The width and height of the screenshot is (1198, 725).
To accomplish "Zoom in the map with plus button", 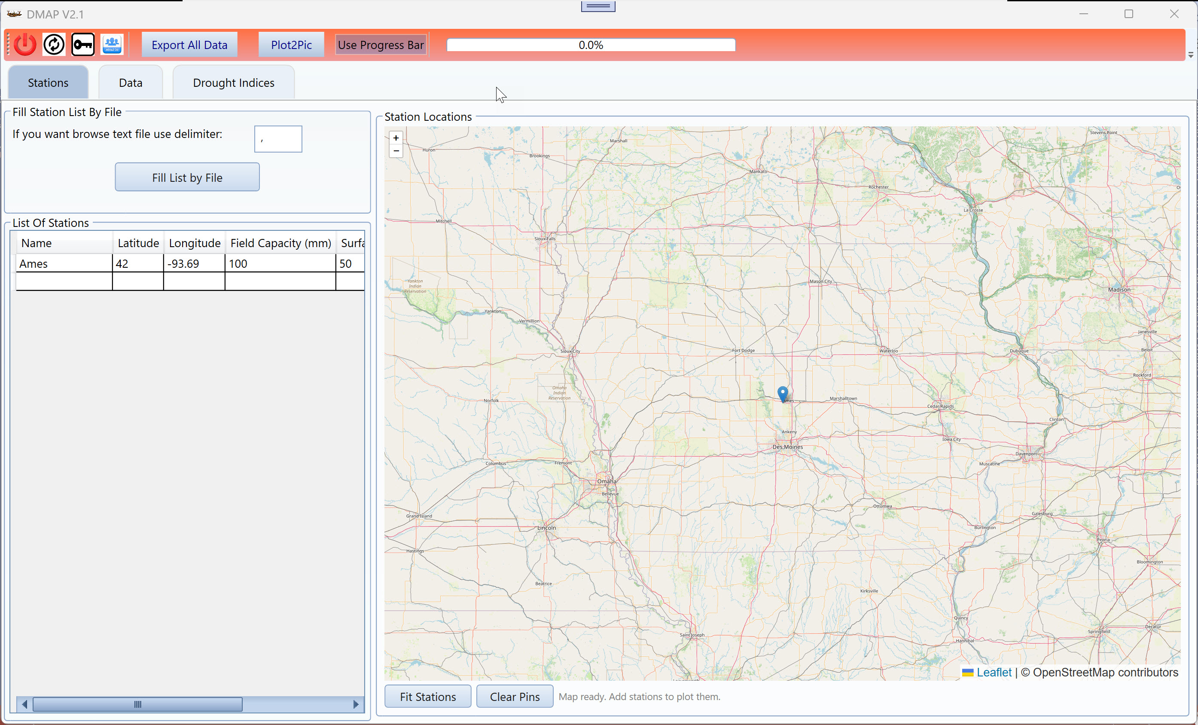I will [396, 138].
